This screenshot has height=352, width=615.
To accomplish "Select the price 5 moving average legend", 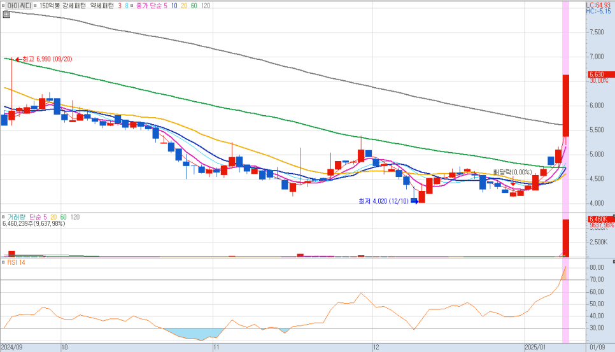I will [166, 6].
